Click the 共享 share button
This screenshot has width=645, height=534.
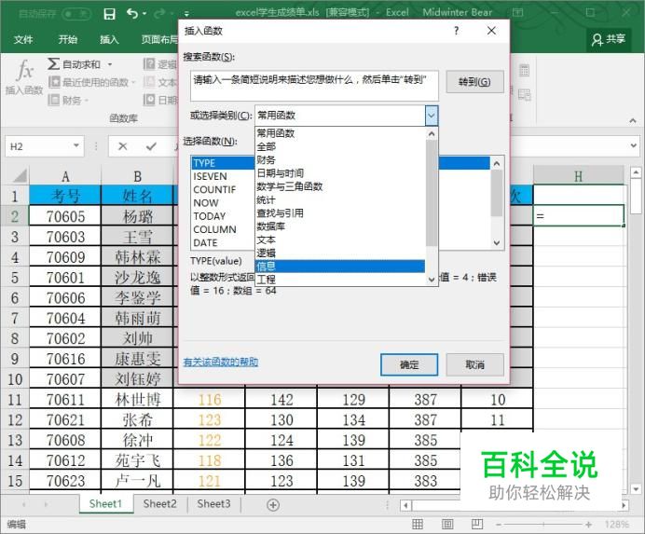point(609,39)
